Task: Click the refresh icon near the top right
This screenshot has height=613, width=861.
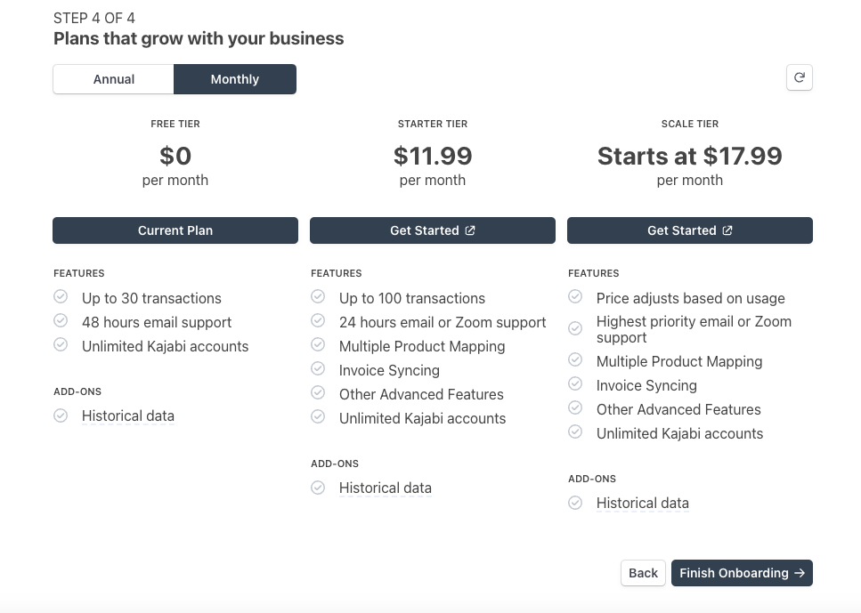Action: tap(799, 77)
